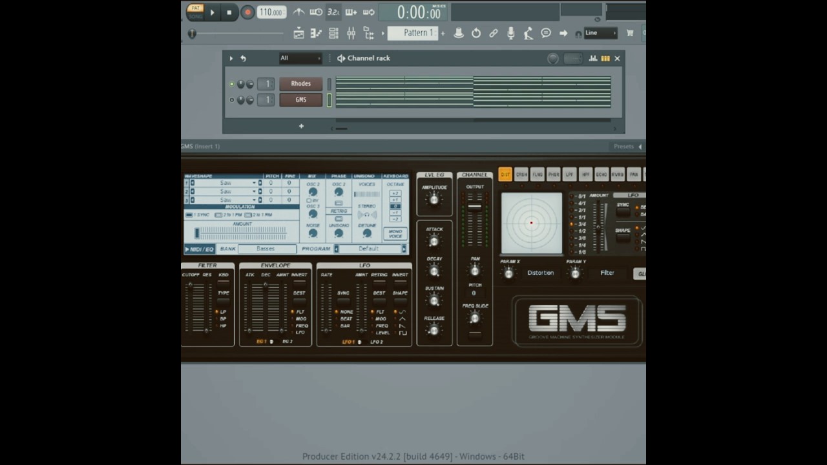Open the Piano roll view icon
Image resolution: width=827 pixels, height=465 pixels.
[316, 33]
